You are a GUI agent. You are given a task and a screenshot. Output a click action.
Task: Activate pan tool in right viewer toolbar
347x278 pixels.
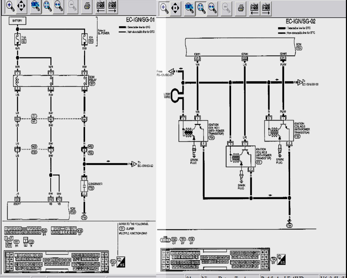point(175,8)
